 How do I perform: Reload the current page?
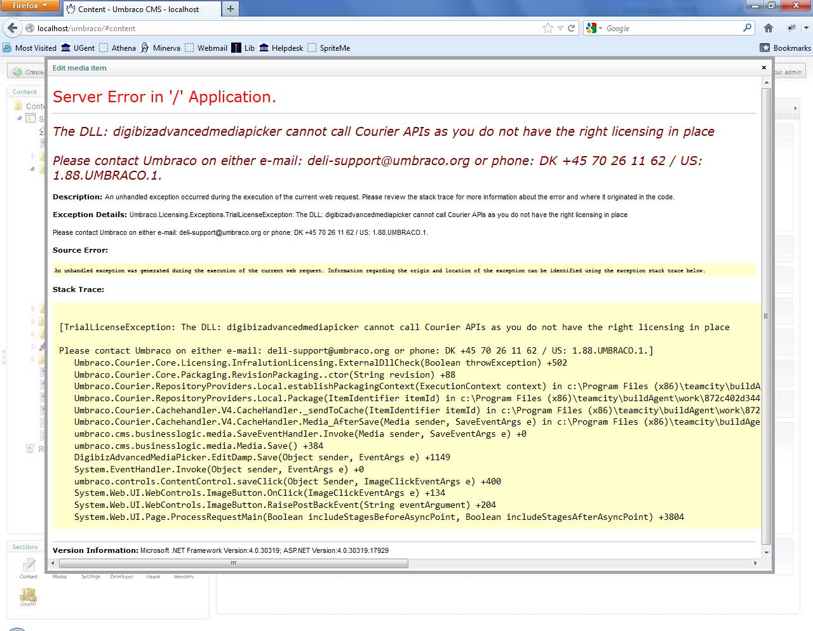(x=571, y=28)
